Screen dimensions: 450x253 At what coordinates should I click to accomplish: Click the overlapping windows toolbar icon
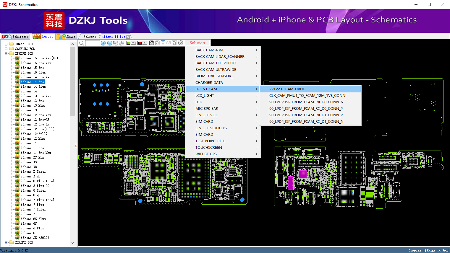(x=151, y=43)
